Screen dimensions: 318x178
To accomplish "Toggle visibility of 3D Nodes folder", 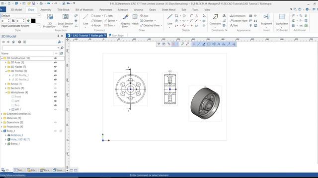I will coord(55,67).
